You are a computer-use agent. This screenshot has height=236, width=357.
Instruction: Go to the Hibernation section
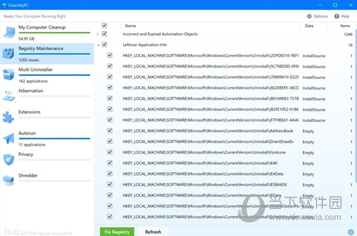tap(47, 96)
